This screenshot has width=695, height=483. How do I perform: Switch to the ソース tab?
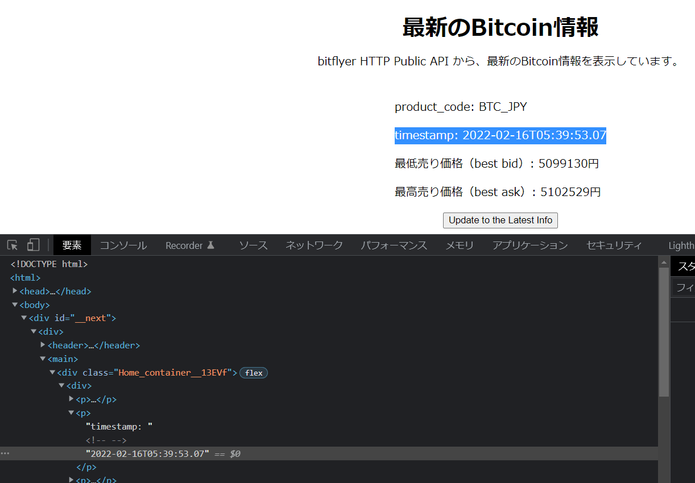coord(253,245)
